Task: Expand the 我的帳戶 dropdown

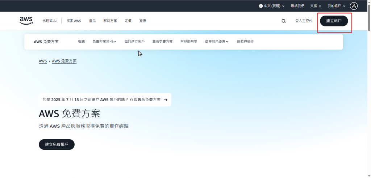Action: click(x=337, y=6)
